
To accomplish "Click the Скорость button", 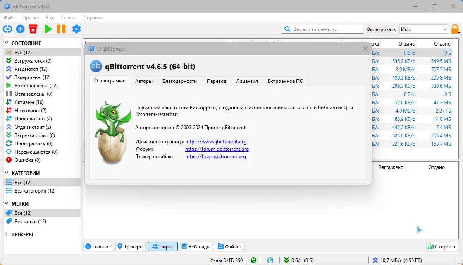I will pyautogui.click(x=442, y=246).
